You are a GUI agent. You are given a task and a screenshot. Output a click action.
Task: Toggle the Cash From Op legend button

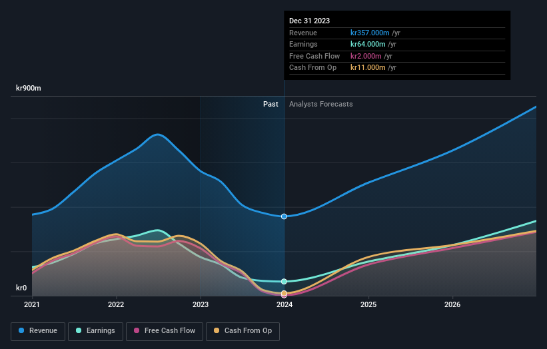point(243,331)
